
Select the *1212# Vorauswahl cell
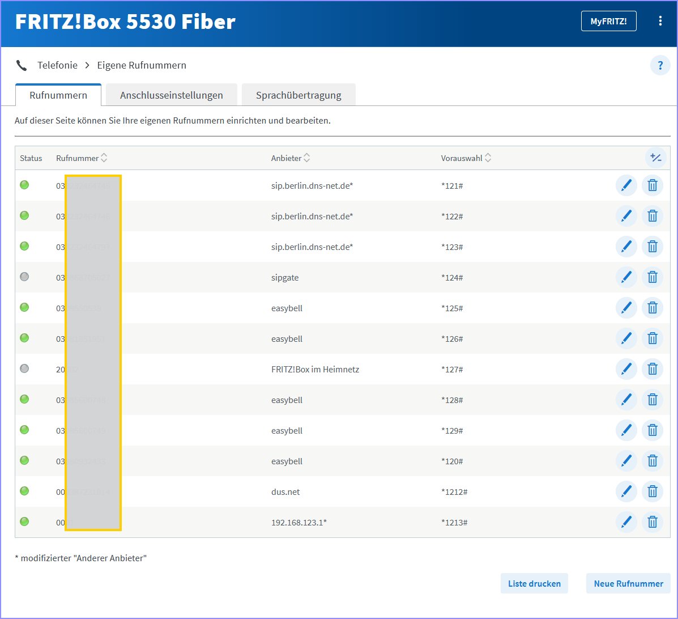tap(454, 491)
